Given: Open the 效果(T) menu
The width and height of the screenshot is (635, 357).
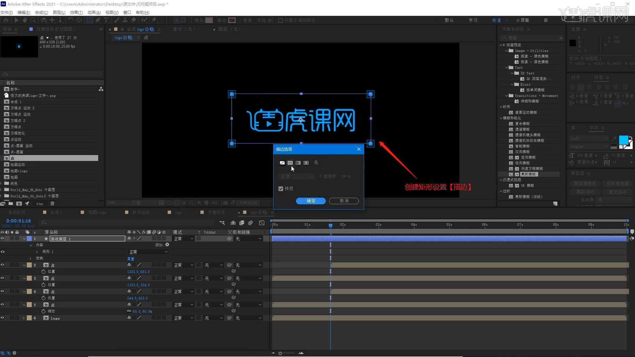Looking at the screenshot, I should point(76,12).
